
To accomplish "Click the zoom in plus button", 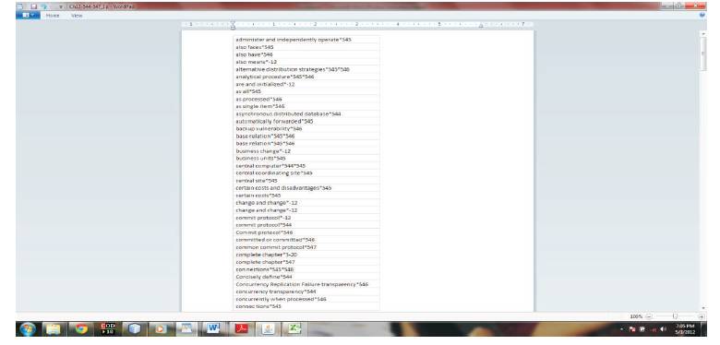I will (701, 316).
